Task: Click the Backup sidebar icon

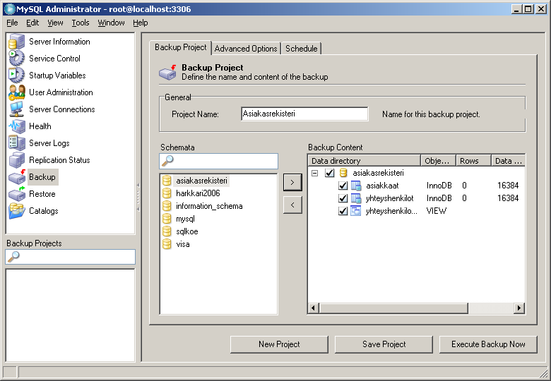Action: 16,177
